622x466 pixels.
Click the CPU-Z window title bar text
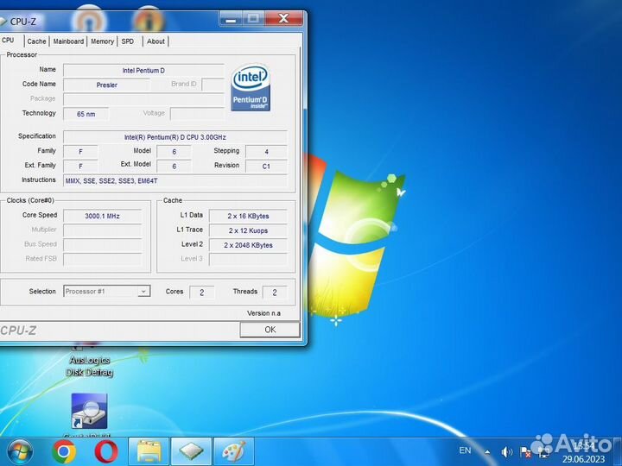pos(23,22)
